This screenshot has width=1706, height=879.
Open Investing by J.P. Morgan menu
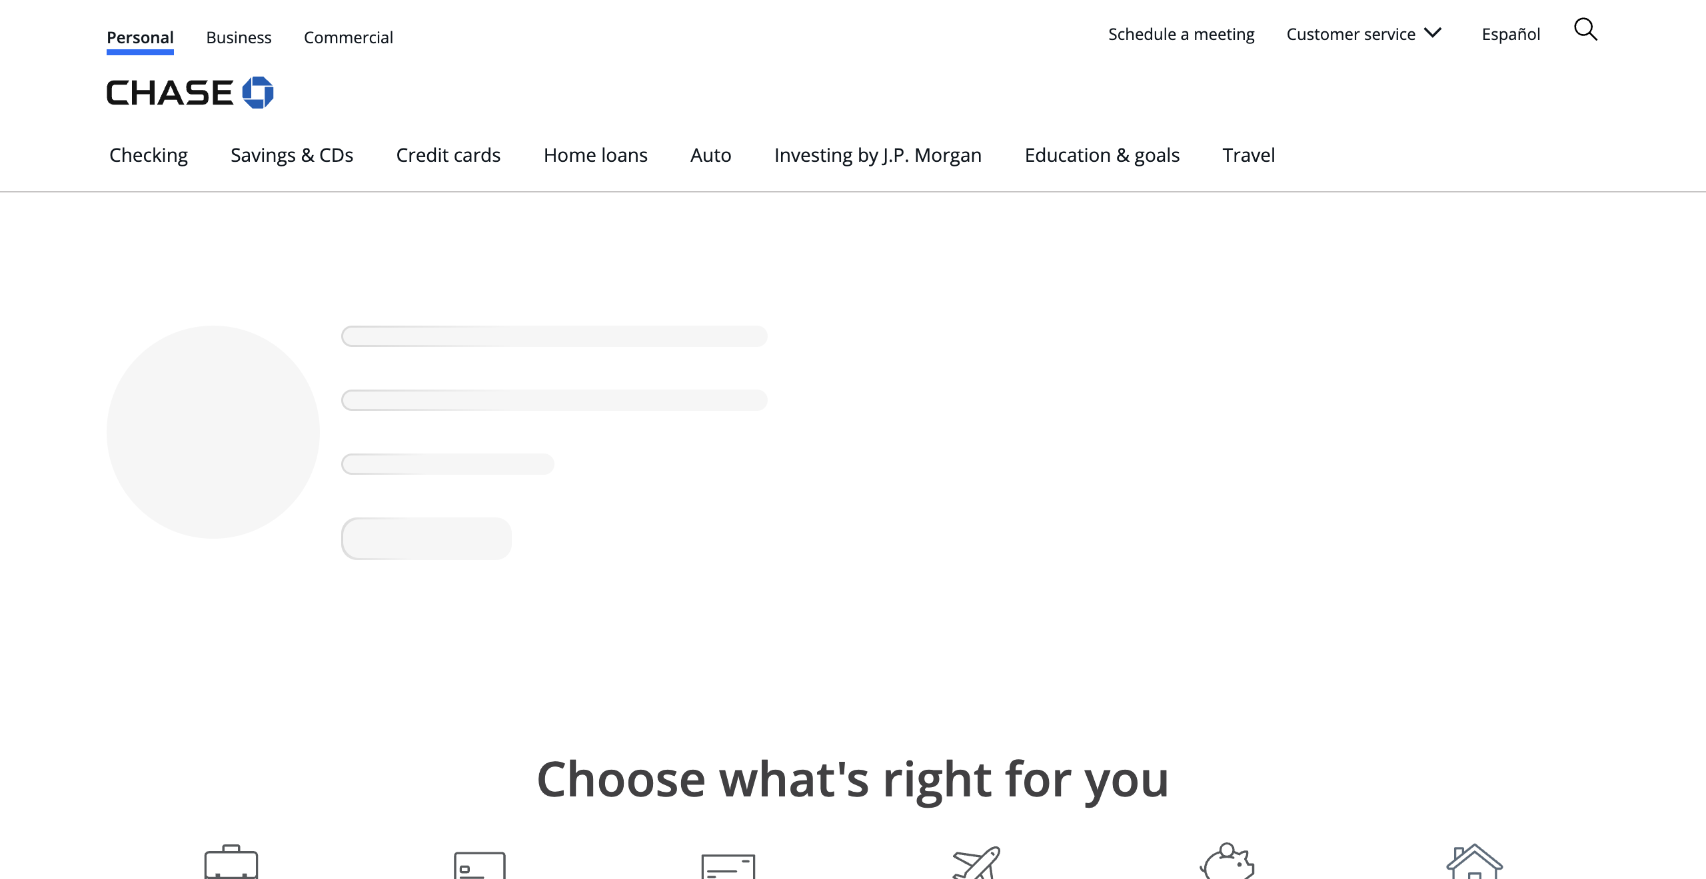[x=878, y=155]
